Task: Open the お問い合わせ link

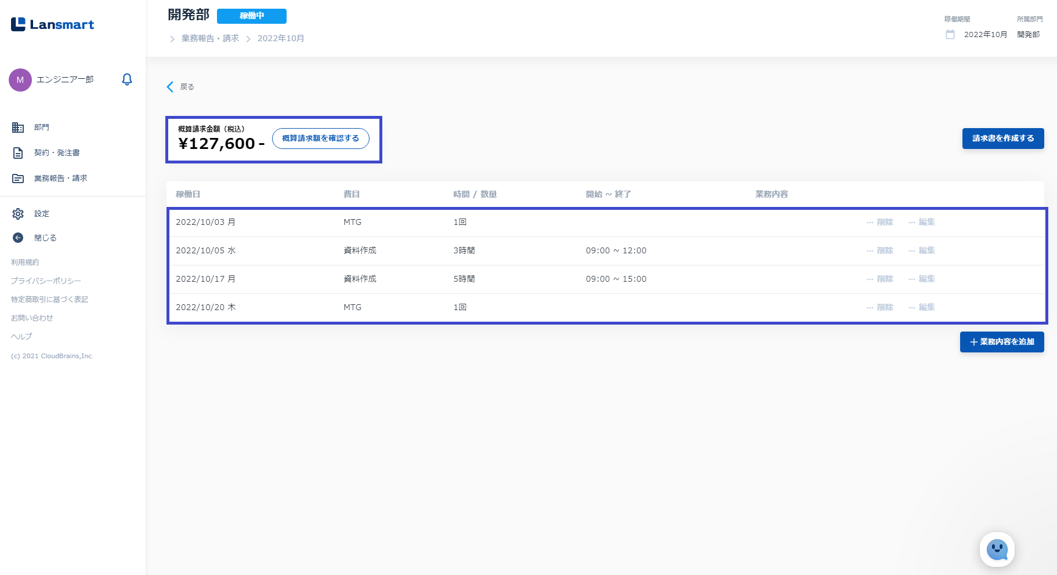Action: tap(32, 318)
